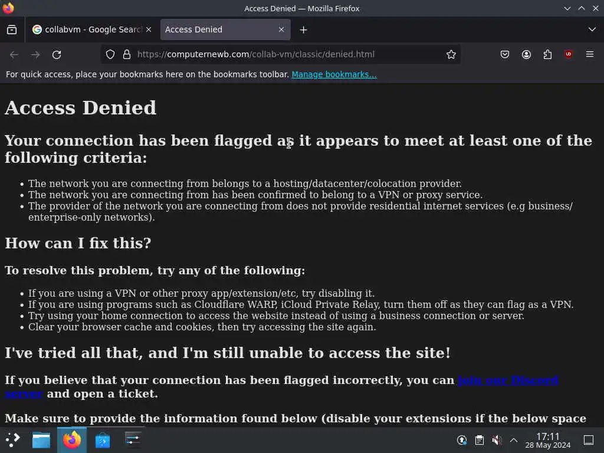The height and width of the screenshot is (453, 604).
Task: Open the muted volume tray icon
Action: coord(497,440)
